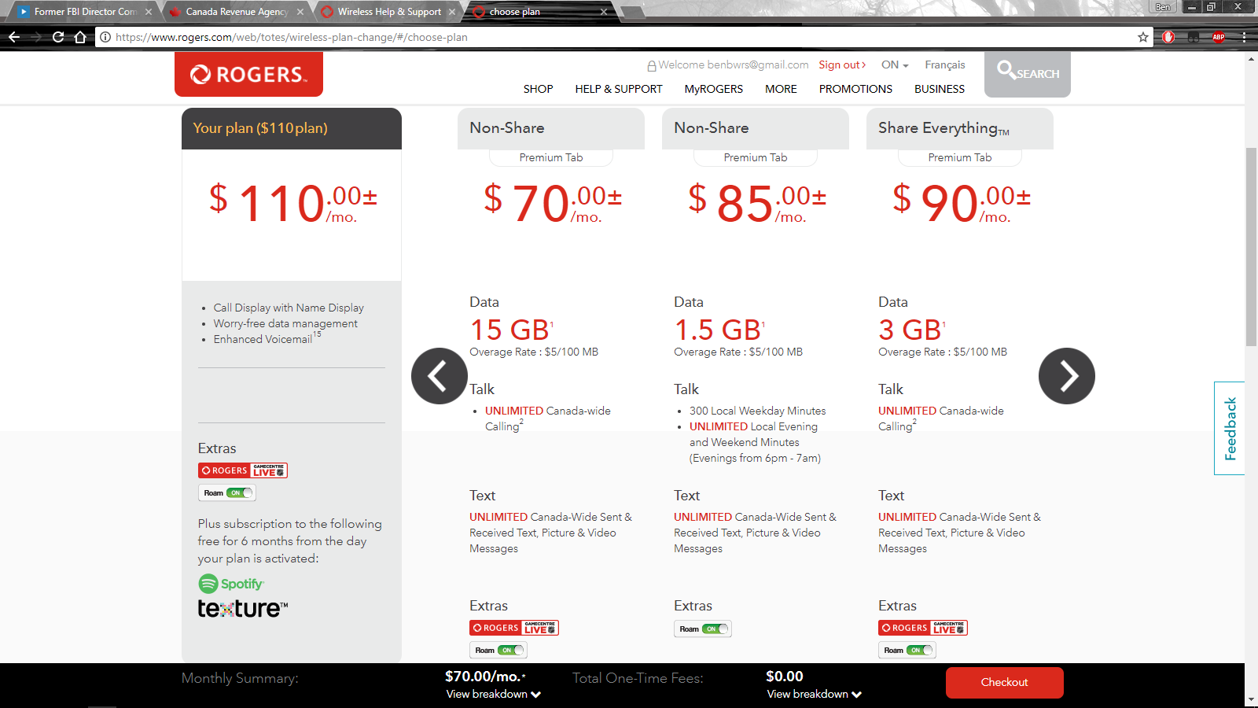Click Rogers GameCentre Live logo in Your plan
Screen dimensions: 1258x708
pos(243,470)
